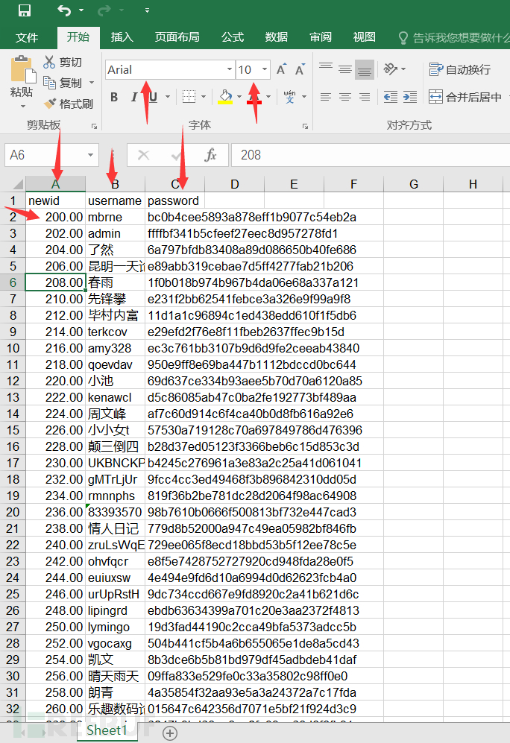Toggle italic formatting
The image size is (510, 743).
[x=133, y=97]
